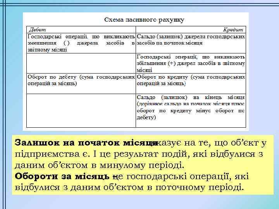This screenshot has height=209, width=279.
Task: Select the 'Кредит' column header
Action: pyautogui.click(x=191, y=29)
